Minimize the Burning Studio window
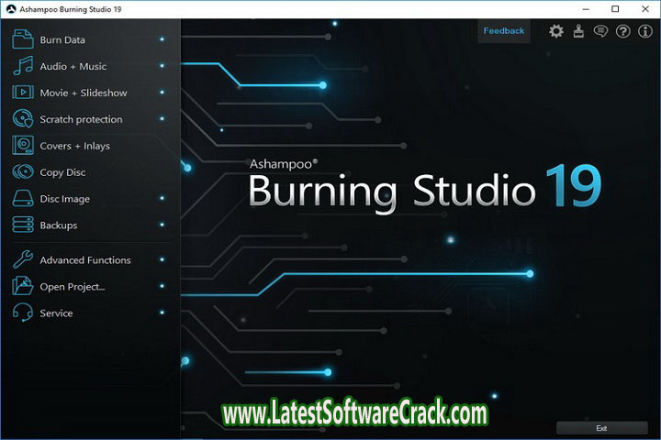 586,9
